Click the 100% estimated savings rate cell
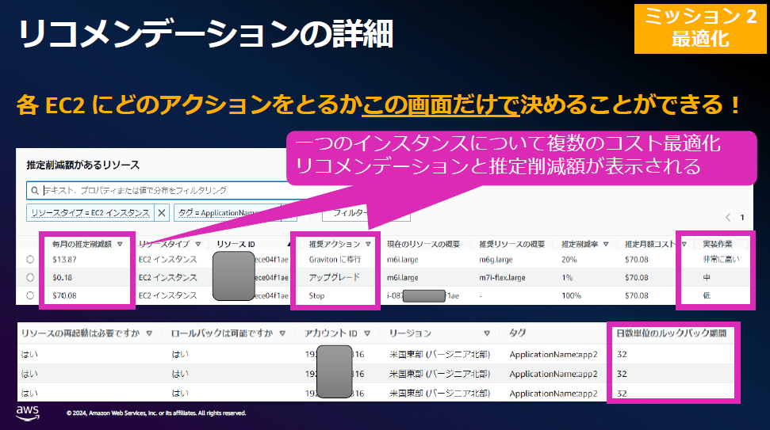Image resolution: width=770 pixels, height=430 pixels. (x=571, y=295)
